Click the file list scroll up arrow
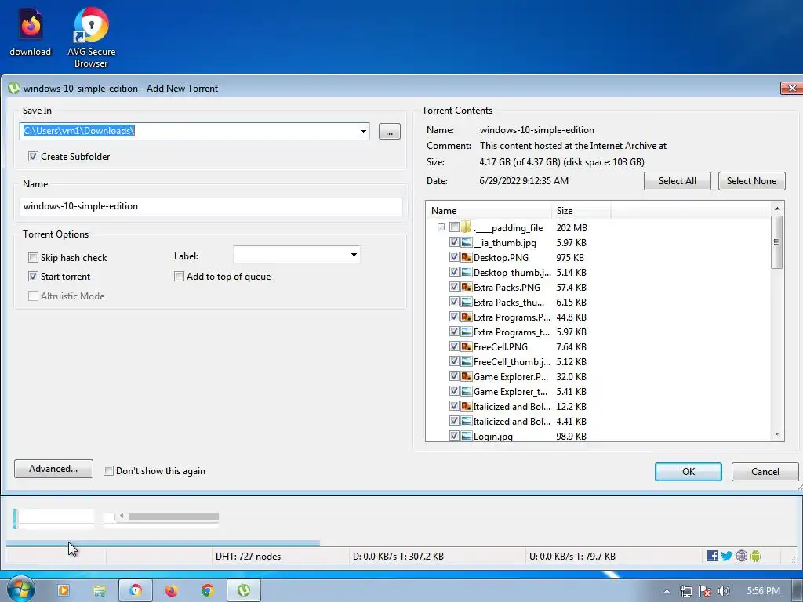The width and height of the screenshot is (803, 602). [x=776, y=209]
